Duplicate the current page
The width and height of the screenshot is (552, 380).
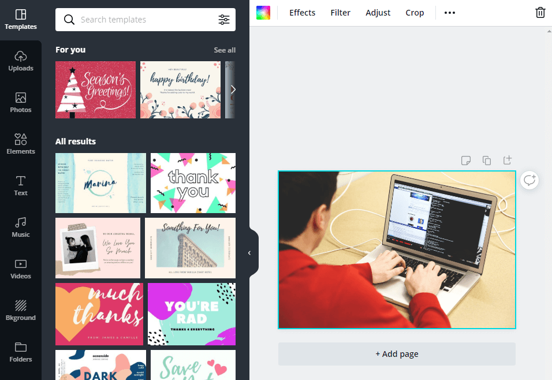pyautogui.click(x=487, y=160)
